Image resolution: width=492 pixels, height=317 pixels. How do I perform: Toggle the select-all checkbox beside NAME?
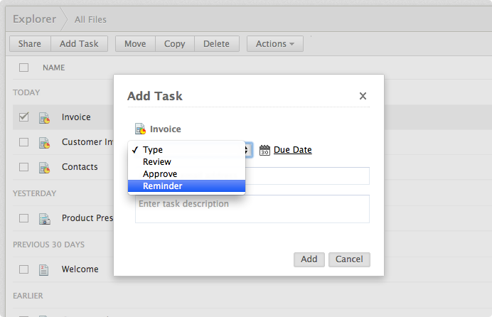24,68
